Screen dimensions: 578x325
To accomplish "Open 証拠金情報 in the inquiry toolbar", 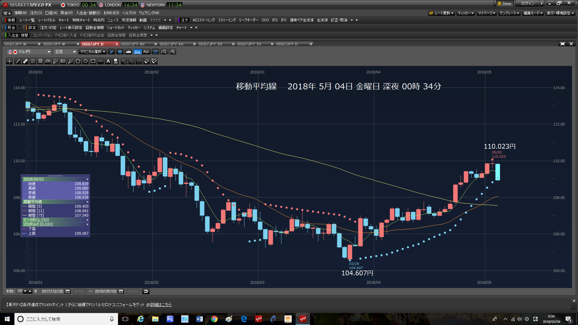I will [95, 28].
